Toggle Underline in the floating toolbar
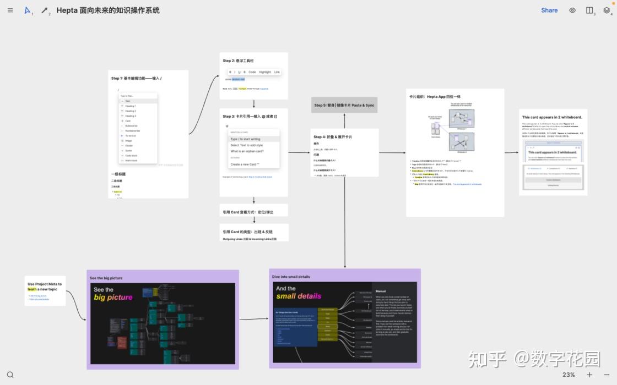This screenshot has height=385, width=617. tap(240, 72)
